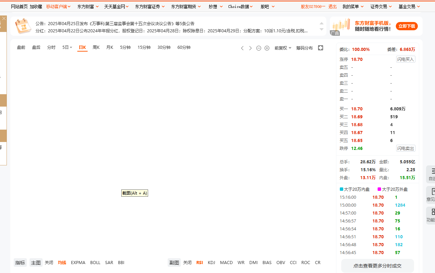The image size is (435, 273).
Task: Select 60分钟 chart tab
Action: (184, 47)
